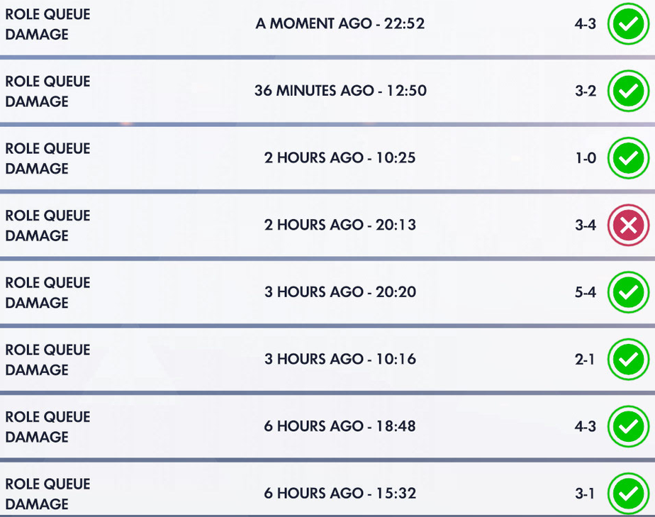
Task: Click the green checkmark on the 15:32 match
Action: [628, 493]
